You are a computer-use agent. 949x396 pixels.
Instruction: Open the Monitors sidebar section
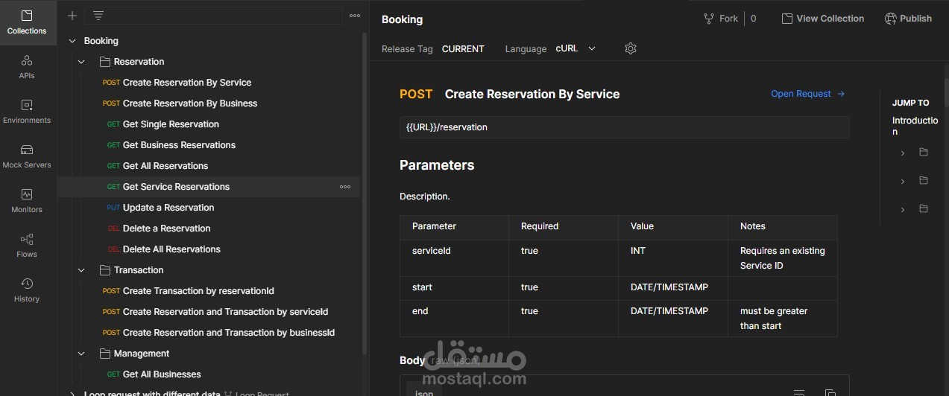27,201
